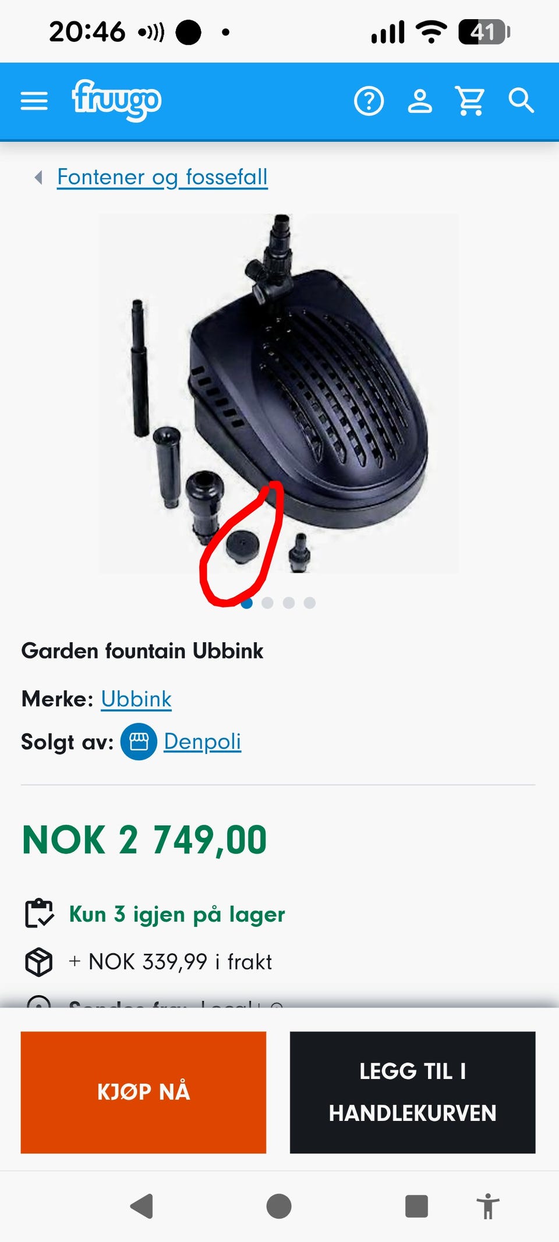
Task: Select the fourth image carousel dot
Action: [x=309, y=603]
